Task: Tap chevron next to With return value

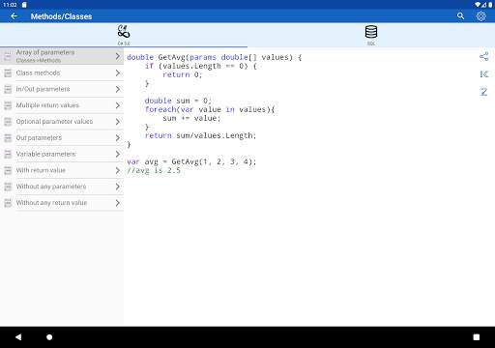Action: tap(118, 170)
